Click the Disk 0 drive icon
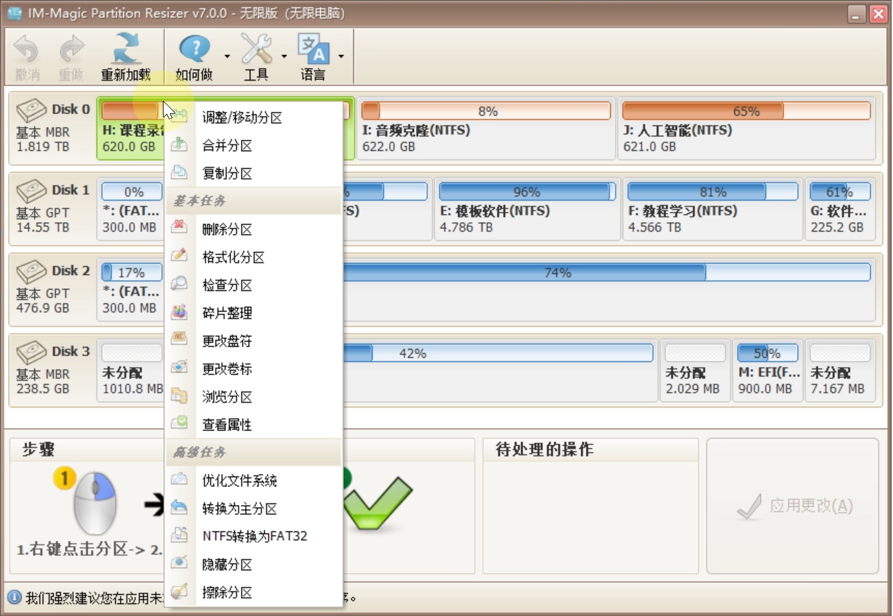 [32, 109]
